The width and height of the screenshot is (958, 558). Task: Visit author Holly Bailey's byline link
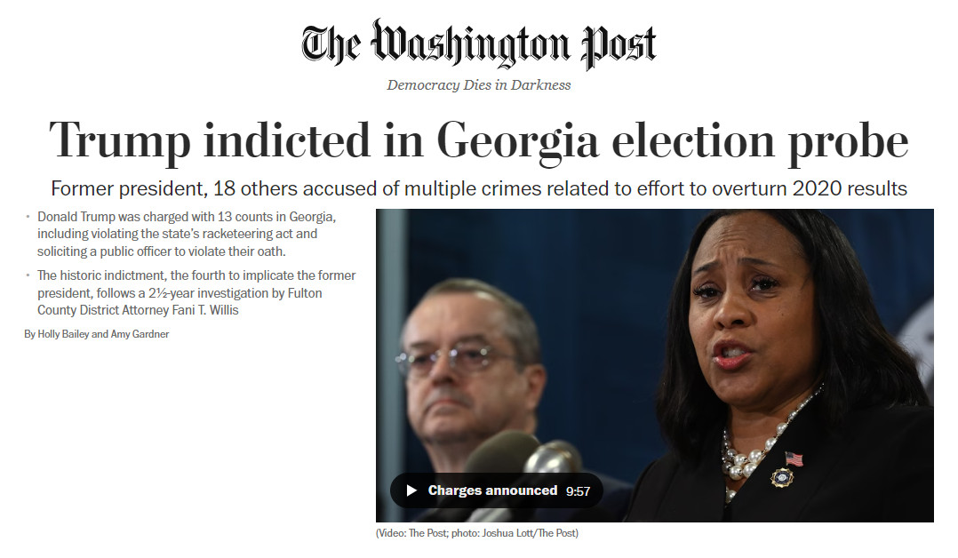point(63,334)
